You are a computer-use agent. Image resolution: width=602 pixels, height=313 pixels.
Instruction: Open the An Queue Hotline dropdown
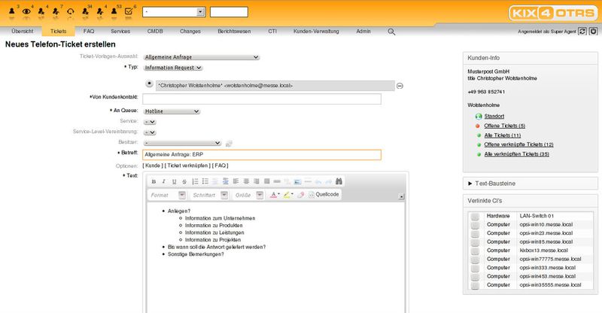point(172,111)
